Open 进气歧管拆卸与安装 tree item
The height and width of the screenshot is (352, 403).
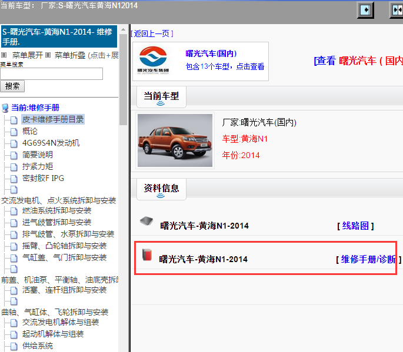pyautogui.click(x=57, y=222)
